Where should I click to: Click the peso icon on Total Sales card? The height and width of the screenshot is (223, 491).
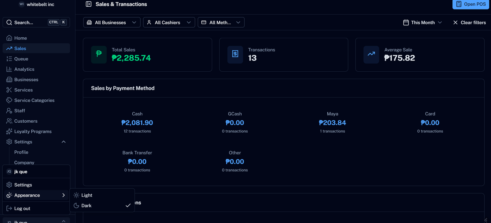99,54
